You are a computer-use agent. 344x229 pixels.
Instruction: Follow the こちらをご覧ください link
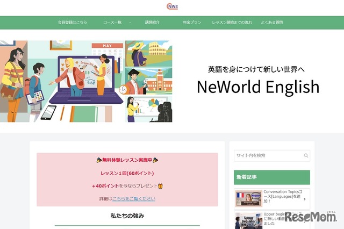(134, 199)
